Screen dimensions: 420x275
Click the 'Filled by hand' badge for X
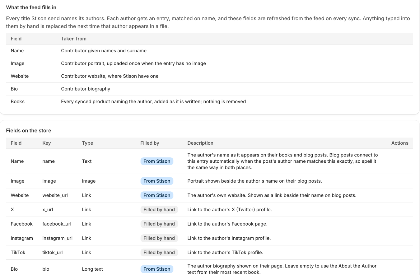(159, 210)
